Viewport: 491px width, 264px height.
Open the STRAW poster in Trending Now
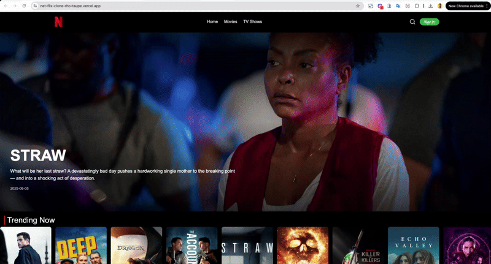tap(247, 246)
